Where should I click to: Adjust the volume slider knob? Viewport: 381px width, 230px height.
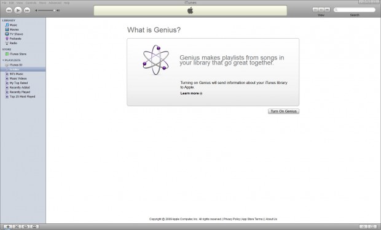coord(54,10)
